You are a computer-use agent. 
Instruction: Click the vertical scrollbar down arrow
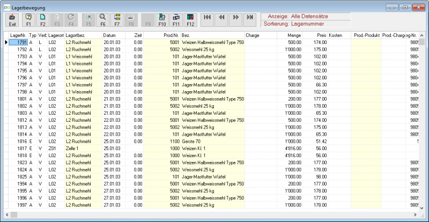(x=422, y=208)
